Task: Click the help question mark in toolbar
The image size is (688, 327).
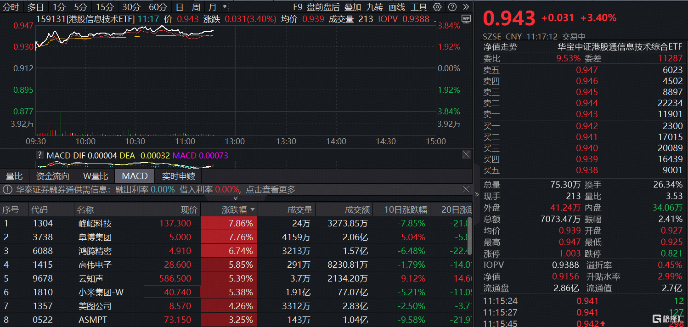Action: 452,7
